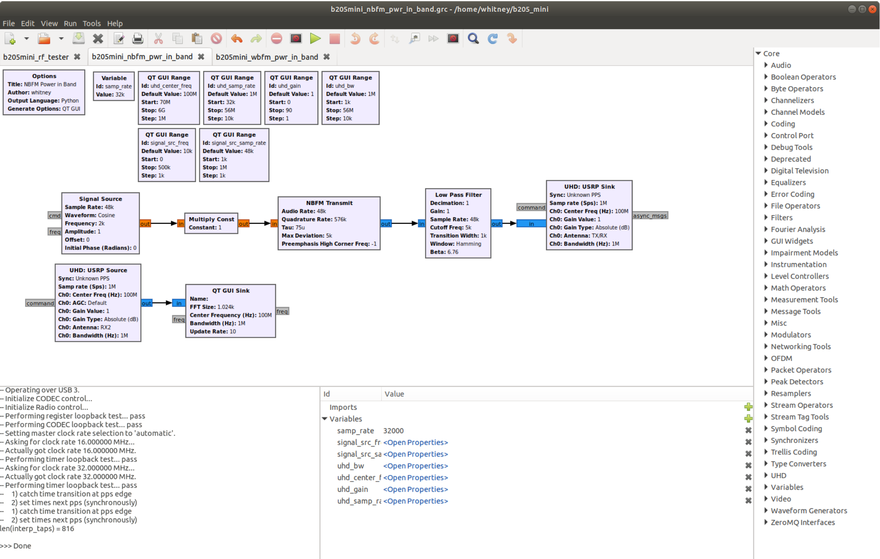The width and height of the screenshot is (880, 559).
Task: Expand the Waveform Generators category
Action: (x=766, y=510)
